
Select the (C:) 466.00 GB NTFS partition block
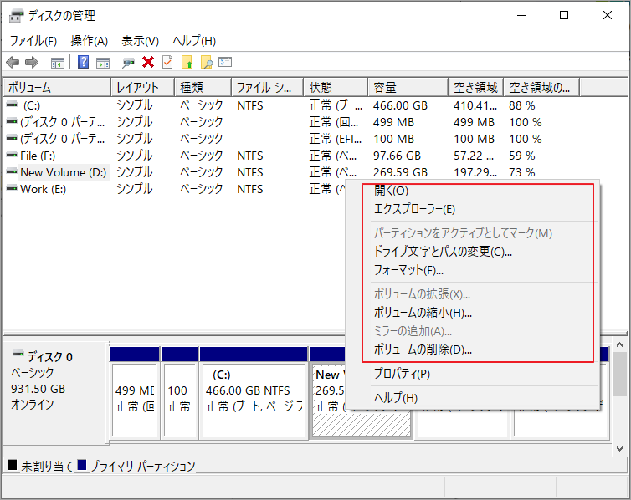254,401
